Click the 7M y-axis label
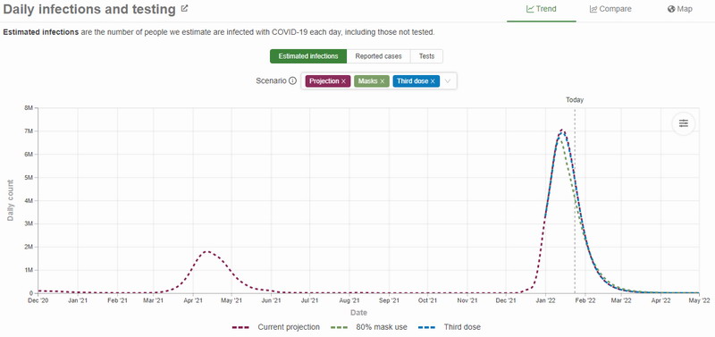This screenshot has height=337, width=715. coord(28,131)
